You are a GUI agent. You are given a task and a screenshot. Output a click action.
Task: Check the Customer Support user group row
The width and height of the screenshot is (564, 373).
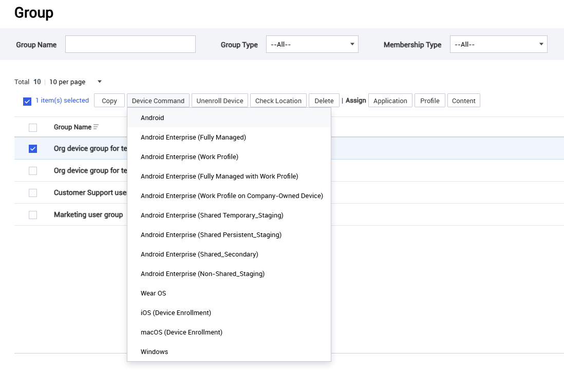pos(33,192)
